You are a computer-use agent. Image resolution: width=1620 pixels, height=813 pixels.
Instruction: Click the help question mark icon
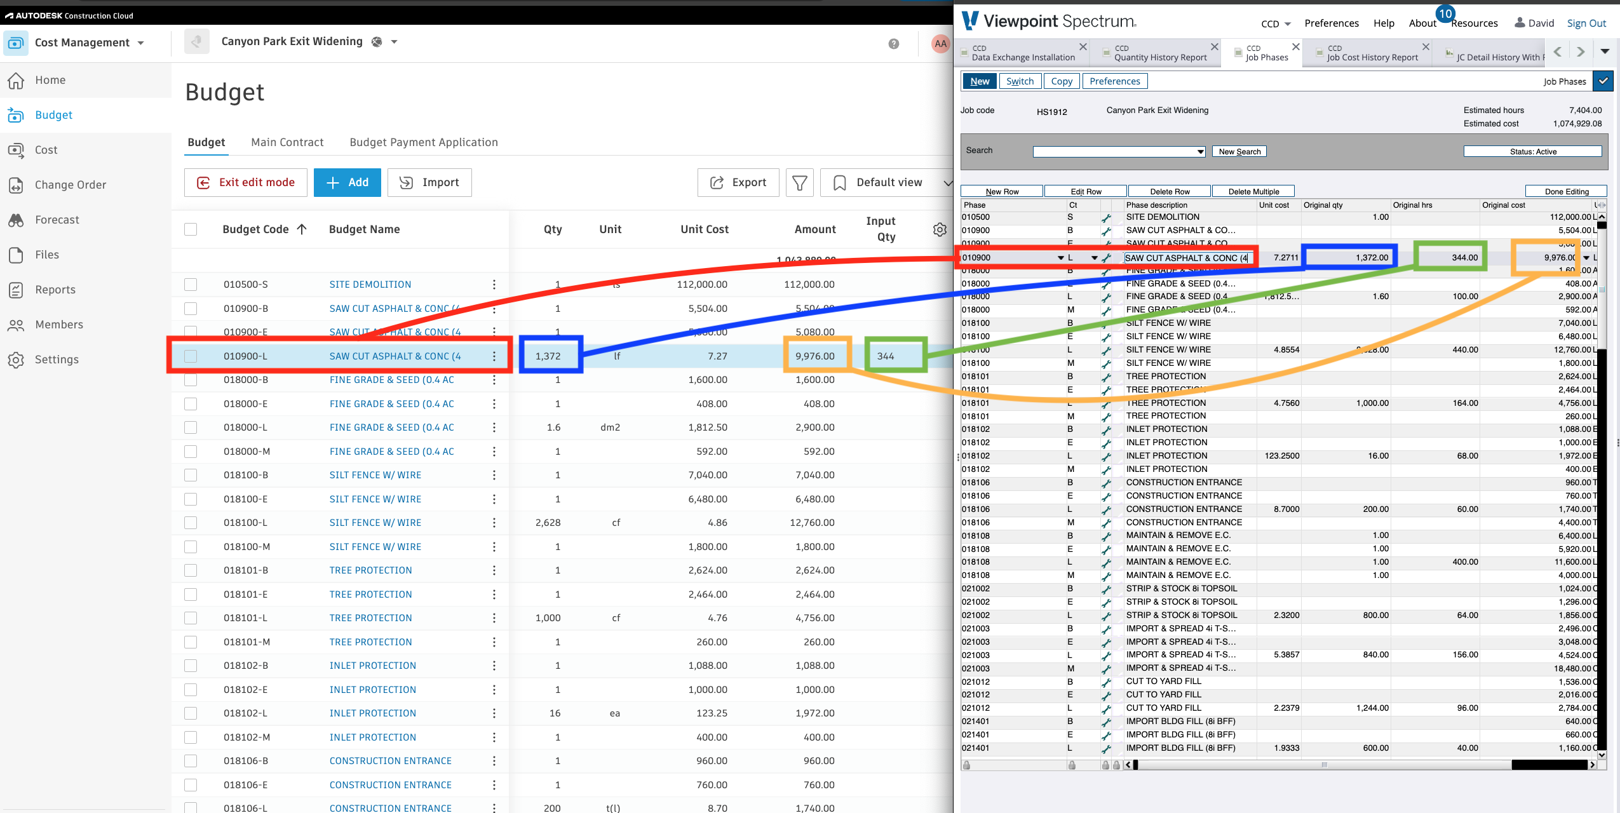coord(894,44)
